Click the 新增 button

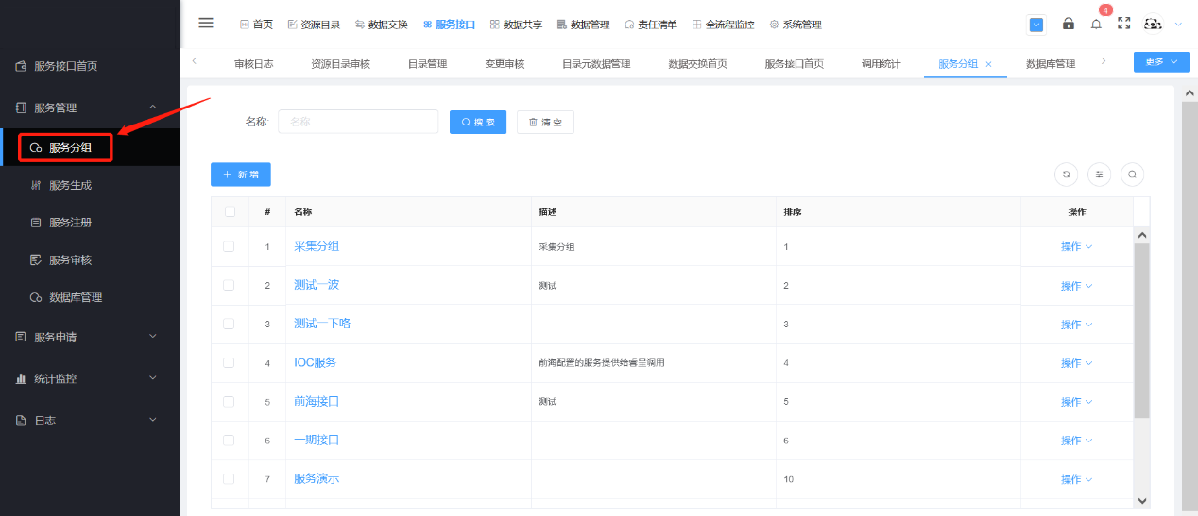(x=241, y=175)
